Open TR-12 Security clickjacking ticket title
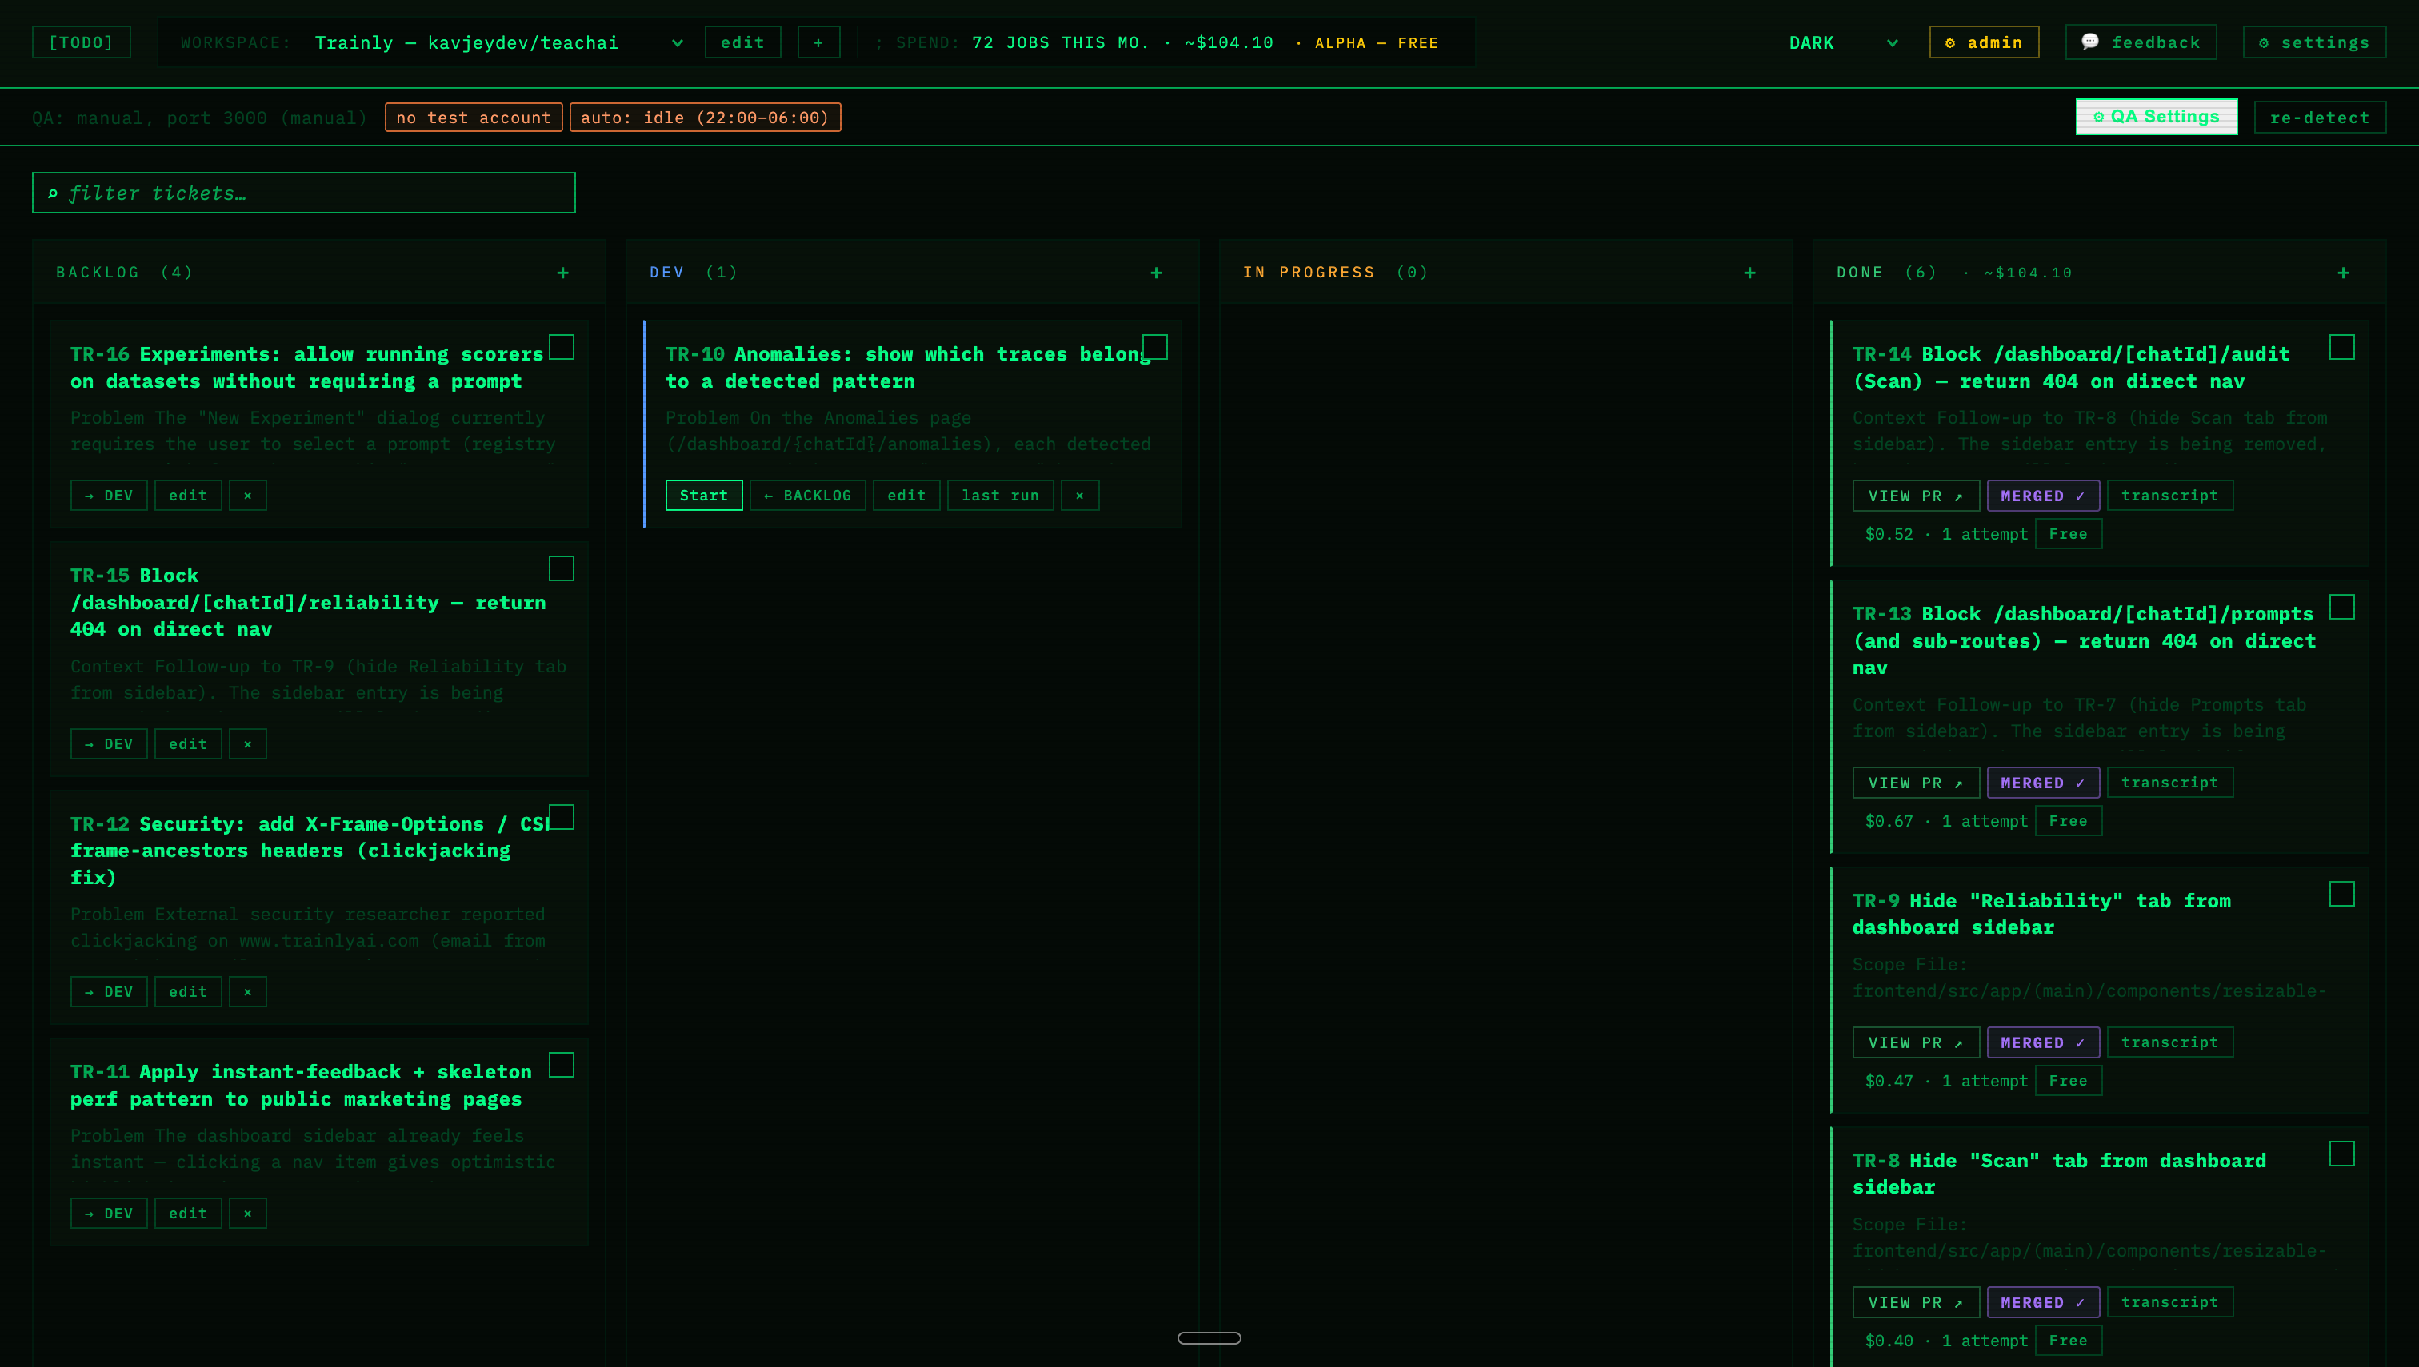This screenshot has height=1367, width=2419. pyautogui.click(x=310, y=851)
